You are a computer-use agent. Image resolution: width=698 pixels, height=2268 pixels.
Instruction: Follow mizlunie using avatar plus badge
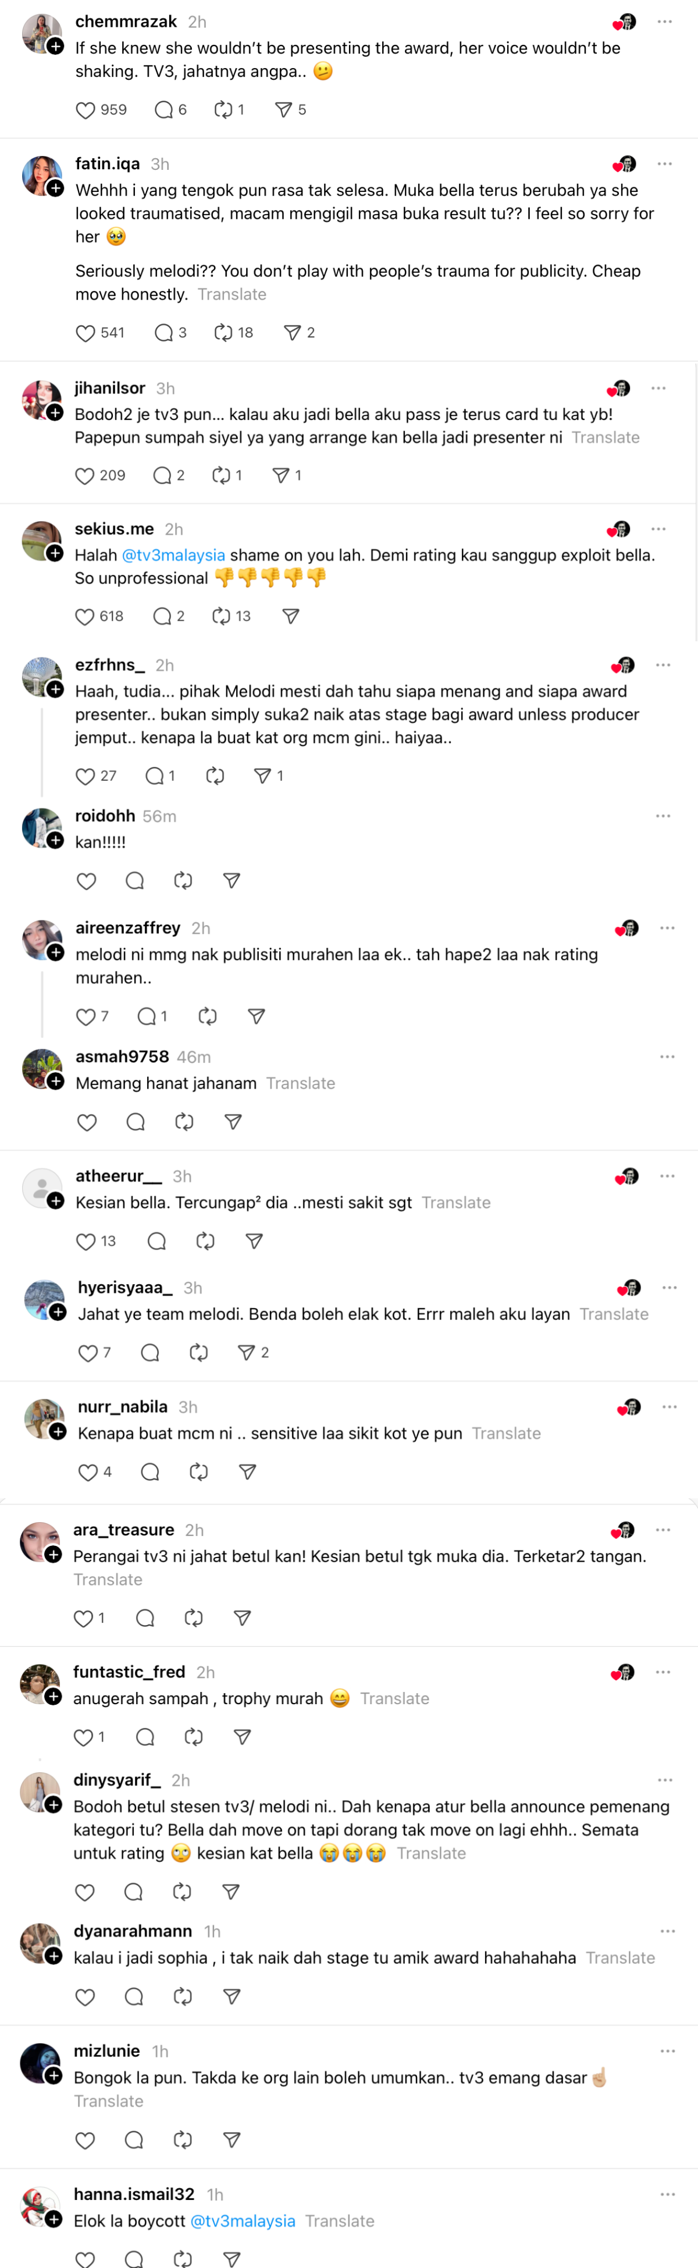pos(54,2075)
